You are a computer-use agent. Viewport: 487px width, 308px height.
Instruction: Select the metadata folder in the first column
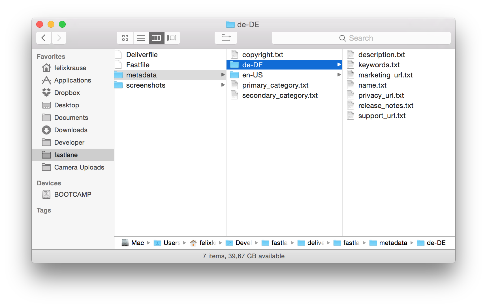pos(170,75)
